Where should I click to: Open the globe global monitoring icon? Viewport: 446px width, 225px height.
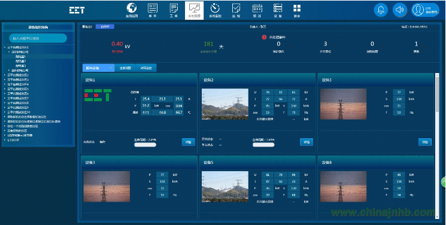coord(132,10)
